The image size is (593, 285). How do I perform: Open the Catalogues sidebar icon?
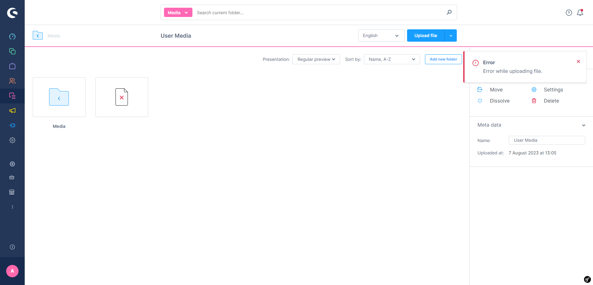(x=12, y=51)
